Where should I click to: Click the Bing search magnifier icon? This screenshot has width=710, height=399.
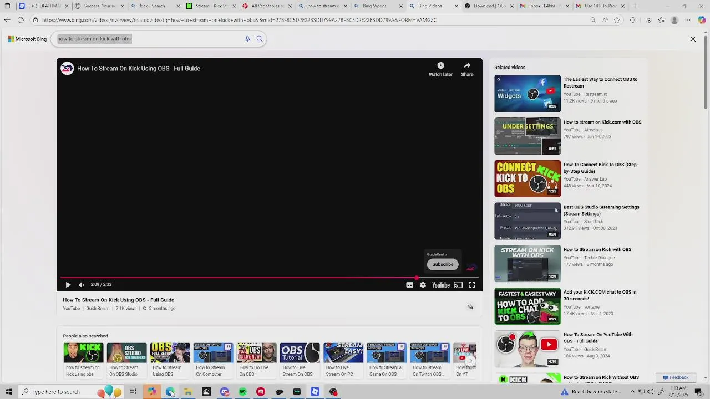click(259, 39)
